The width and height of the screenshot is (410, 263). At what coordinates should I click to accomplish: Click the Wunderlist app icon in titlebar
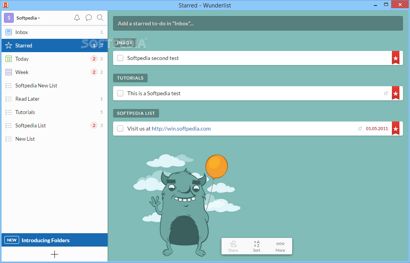pos(5,5)
